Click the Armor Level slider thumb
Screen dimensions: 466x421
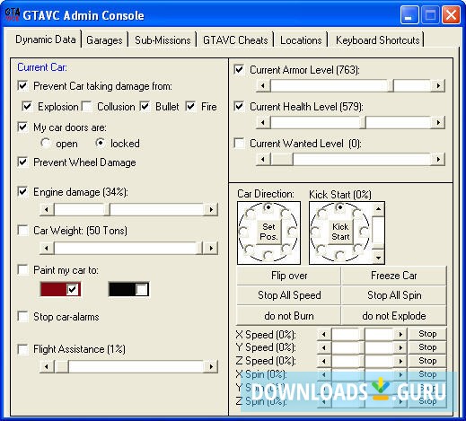point(391,86)
